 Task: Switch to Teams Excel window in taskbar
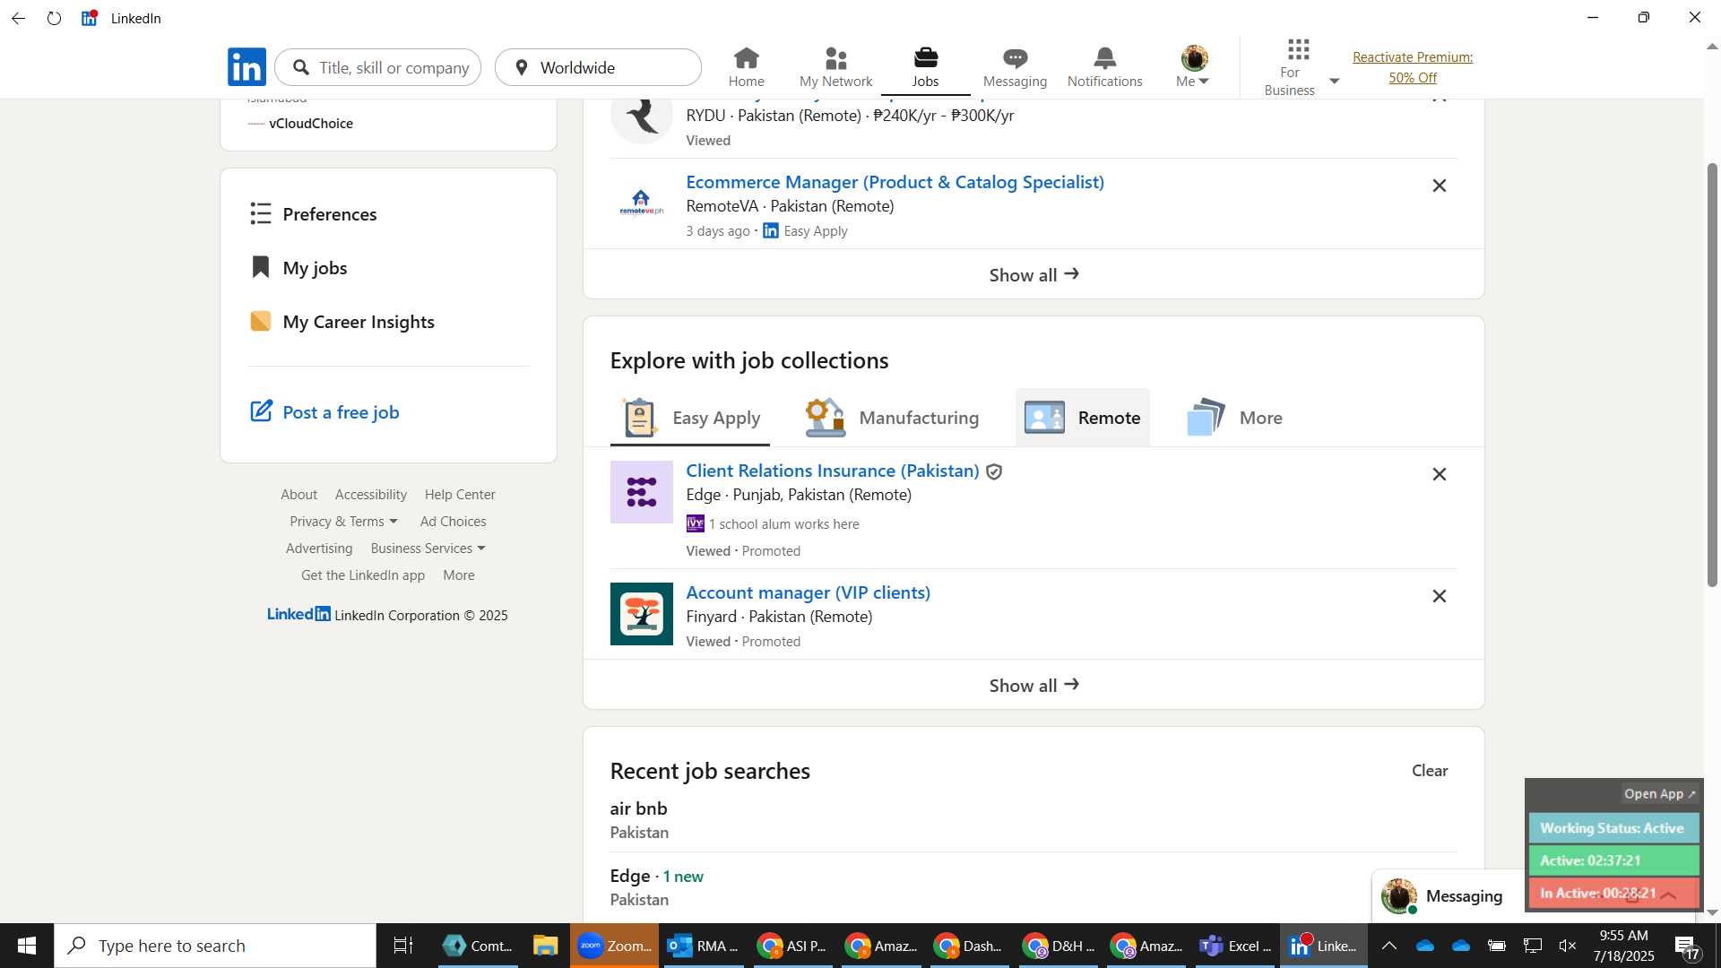pos(1235,946)
